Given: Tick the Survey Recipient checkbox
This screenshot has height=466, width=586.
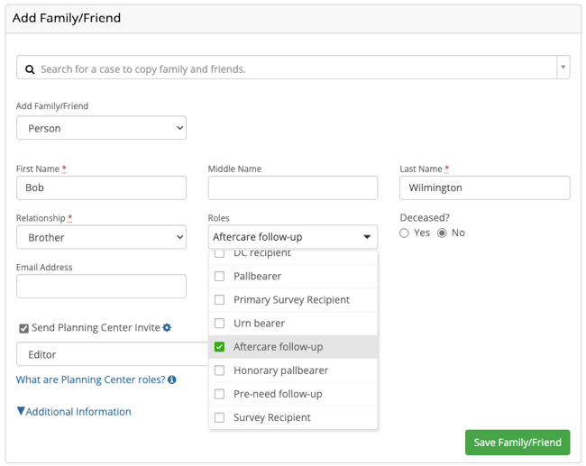Looking at the screenshot, I should (219, 417).
